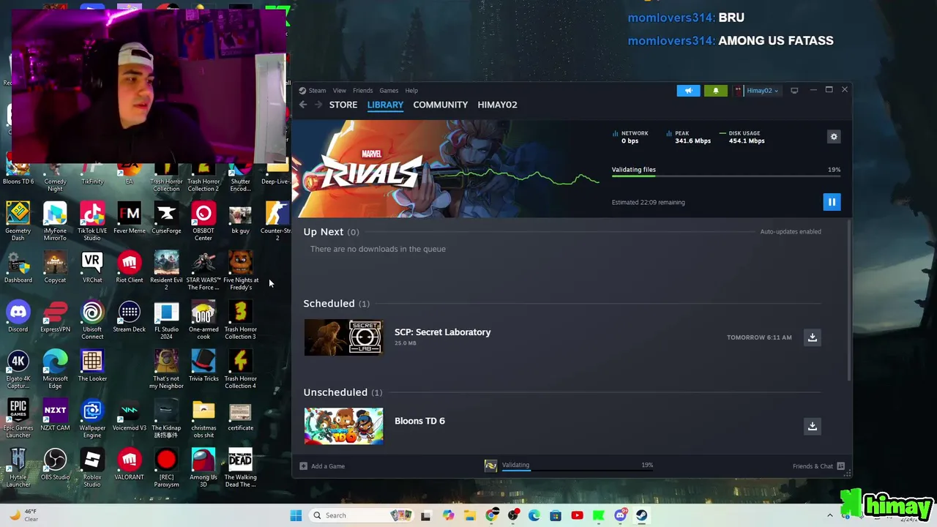Open the STORE tab in Steam
This screenshot has height=527, width=937.
point(343,105)
